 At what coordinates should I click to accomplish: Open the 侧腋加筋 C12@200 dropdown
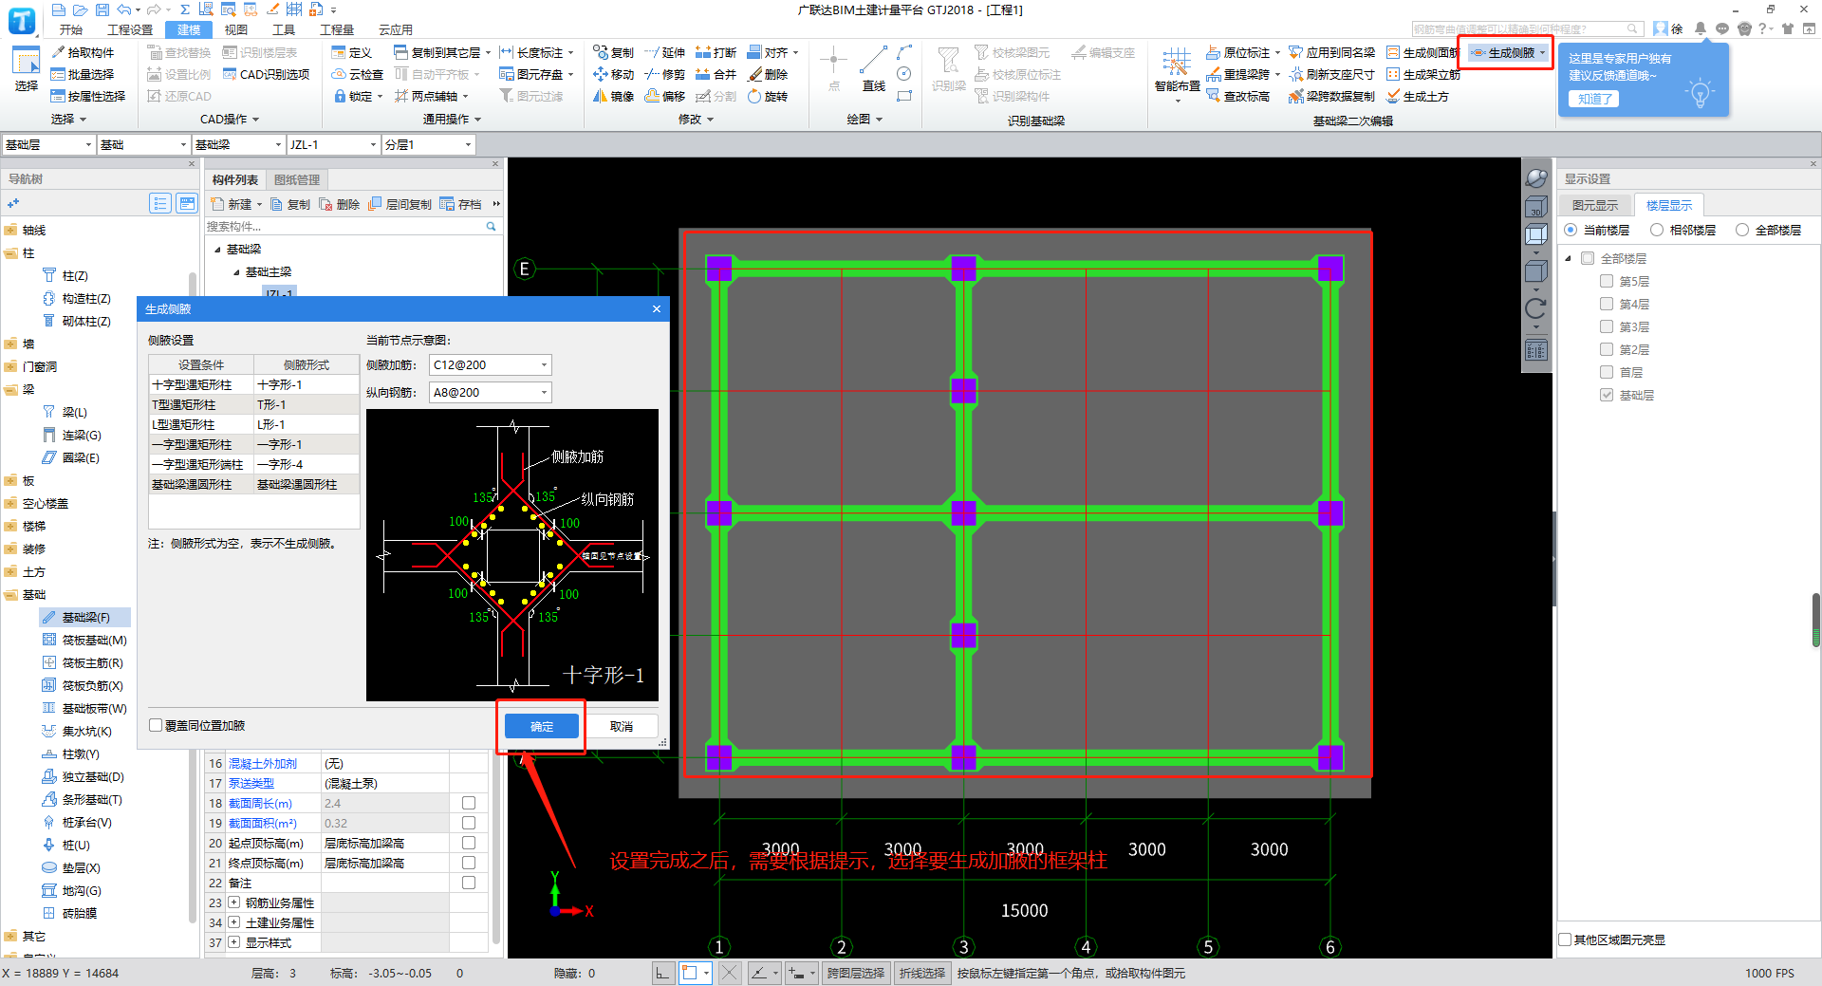491,364
